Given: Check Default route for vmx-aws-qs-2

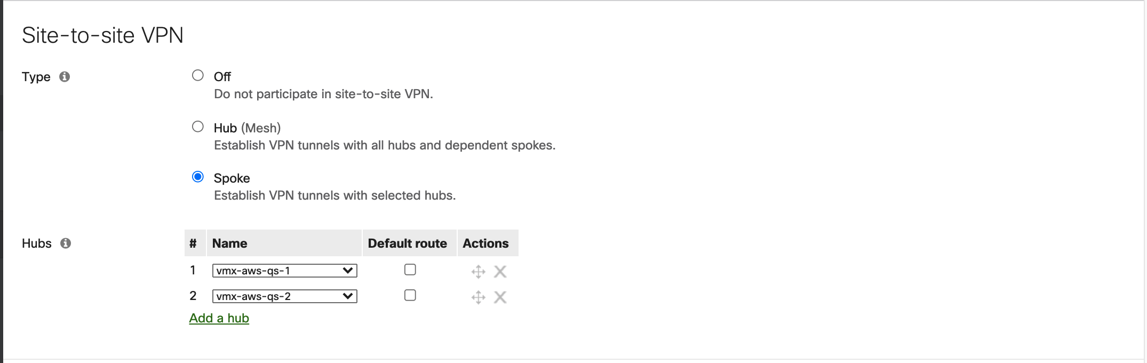Looking at the screenshot, I should pyautogui.click(x=410, y=295).
